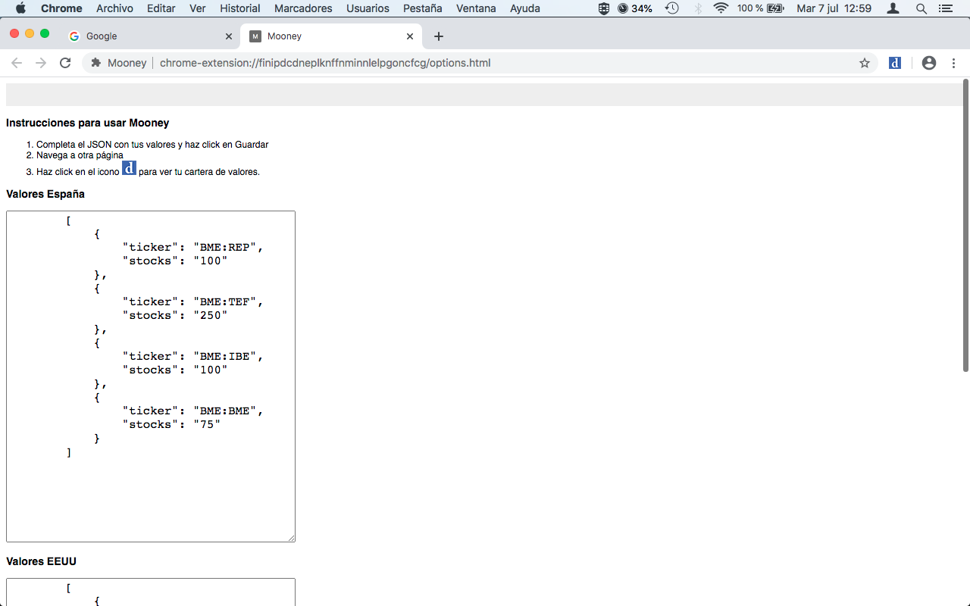Open the Ayuda menu
Viewport: 970px width, 606px height.
(525, 8)
